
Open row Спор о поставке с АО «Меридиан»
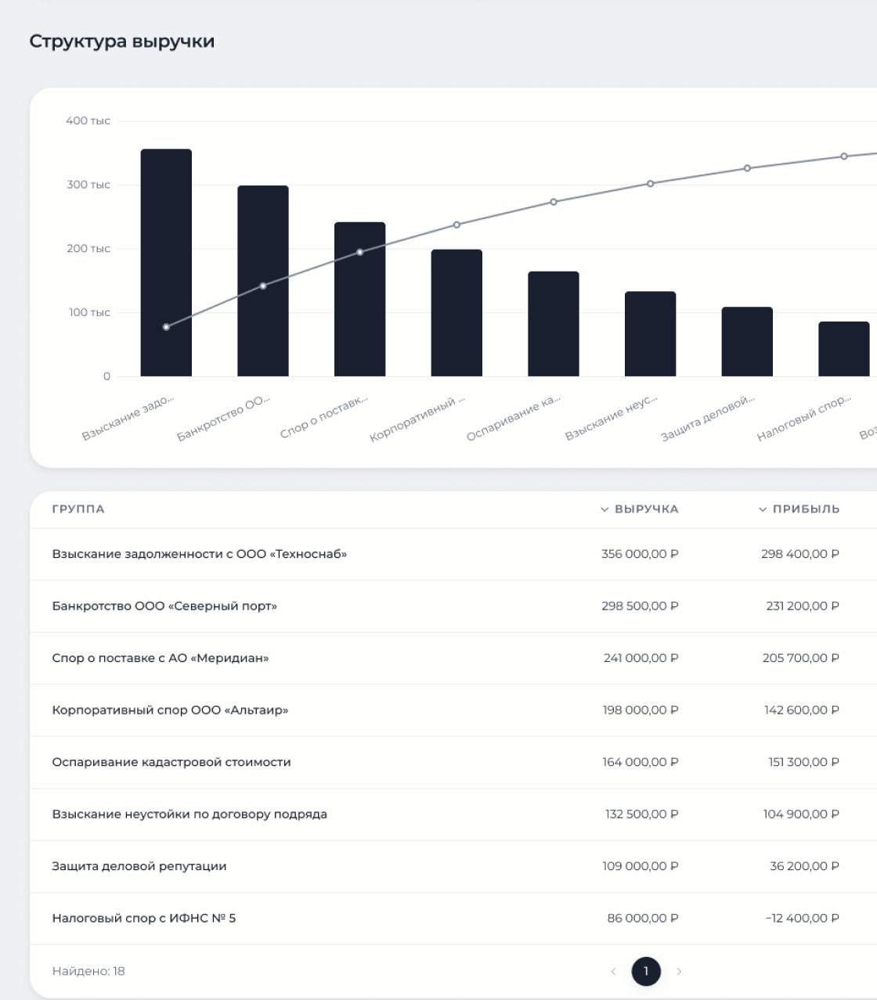[x=453, y=658]
